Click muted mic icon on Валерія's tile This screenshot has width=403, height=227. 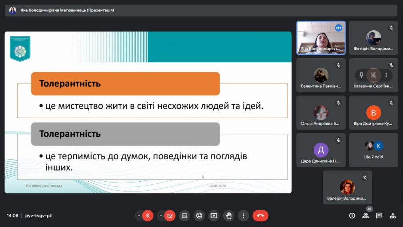click(x=365, y=178)
